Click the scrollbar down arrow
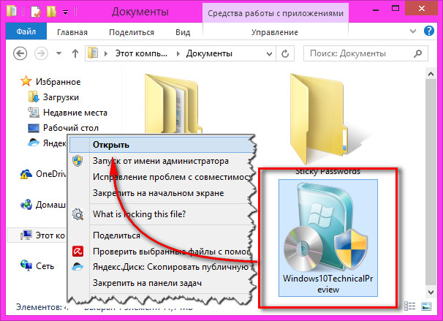The image size is (443, 321). [x=431, y=292]
